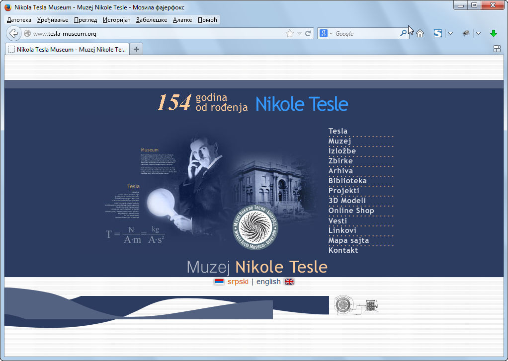Image resolution: width=508 pixels, height=361 pixels.
Task: Switch language to english
Action: click(268, 282)
